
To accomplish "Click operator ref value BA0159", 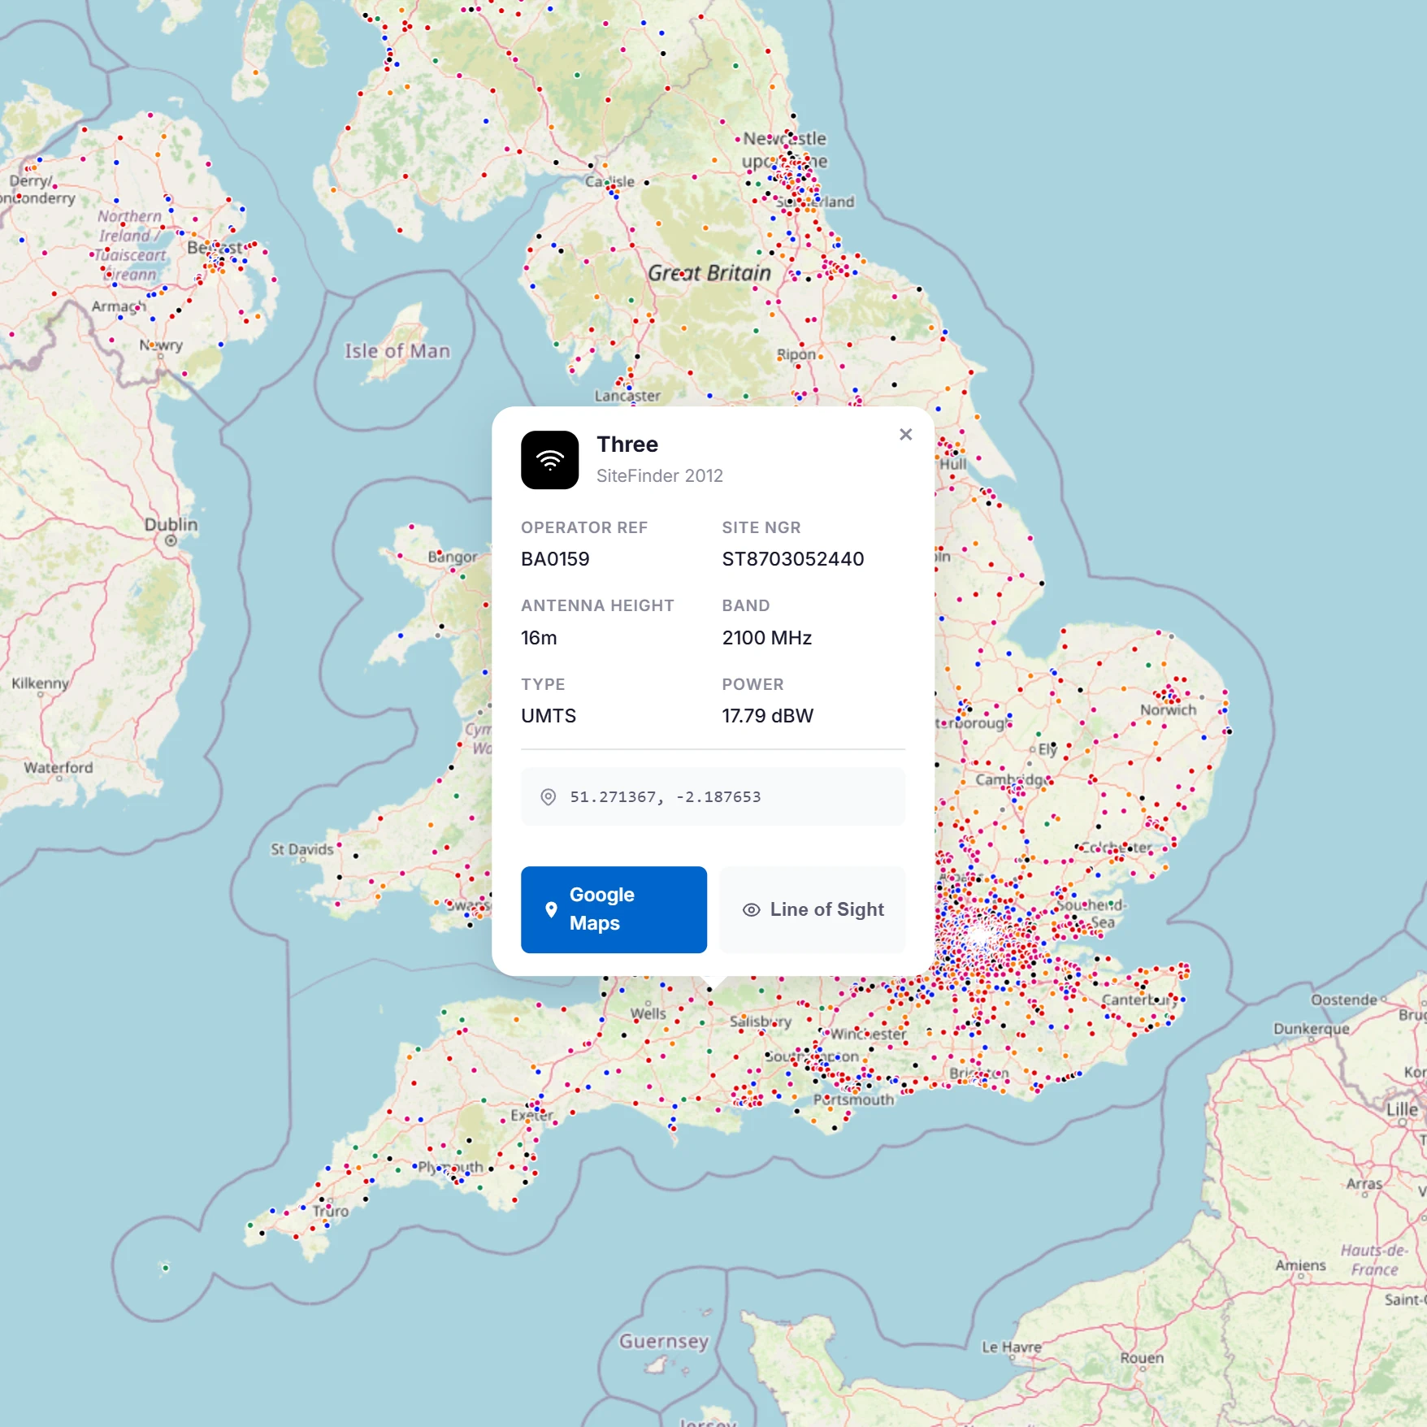I will tap(555, 559).
